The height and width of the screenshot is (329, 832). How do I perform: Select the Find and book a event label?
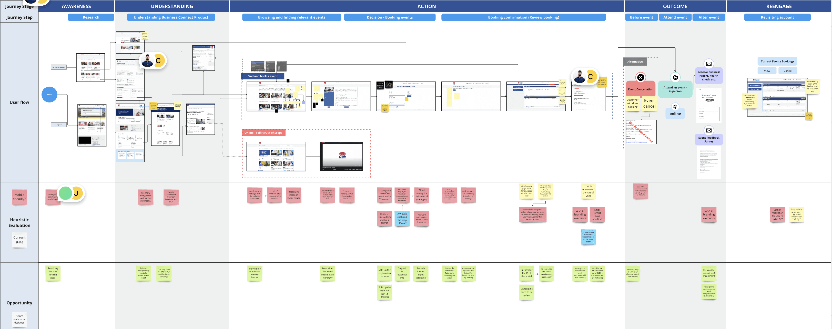point(262,76)
